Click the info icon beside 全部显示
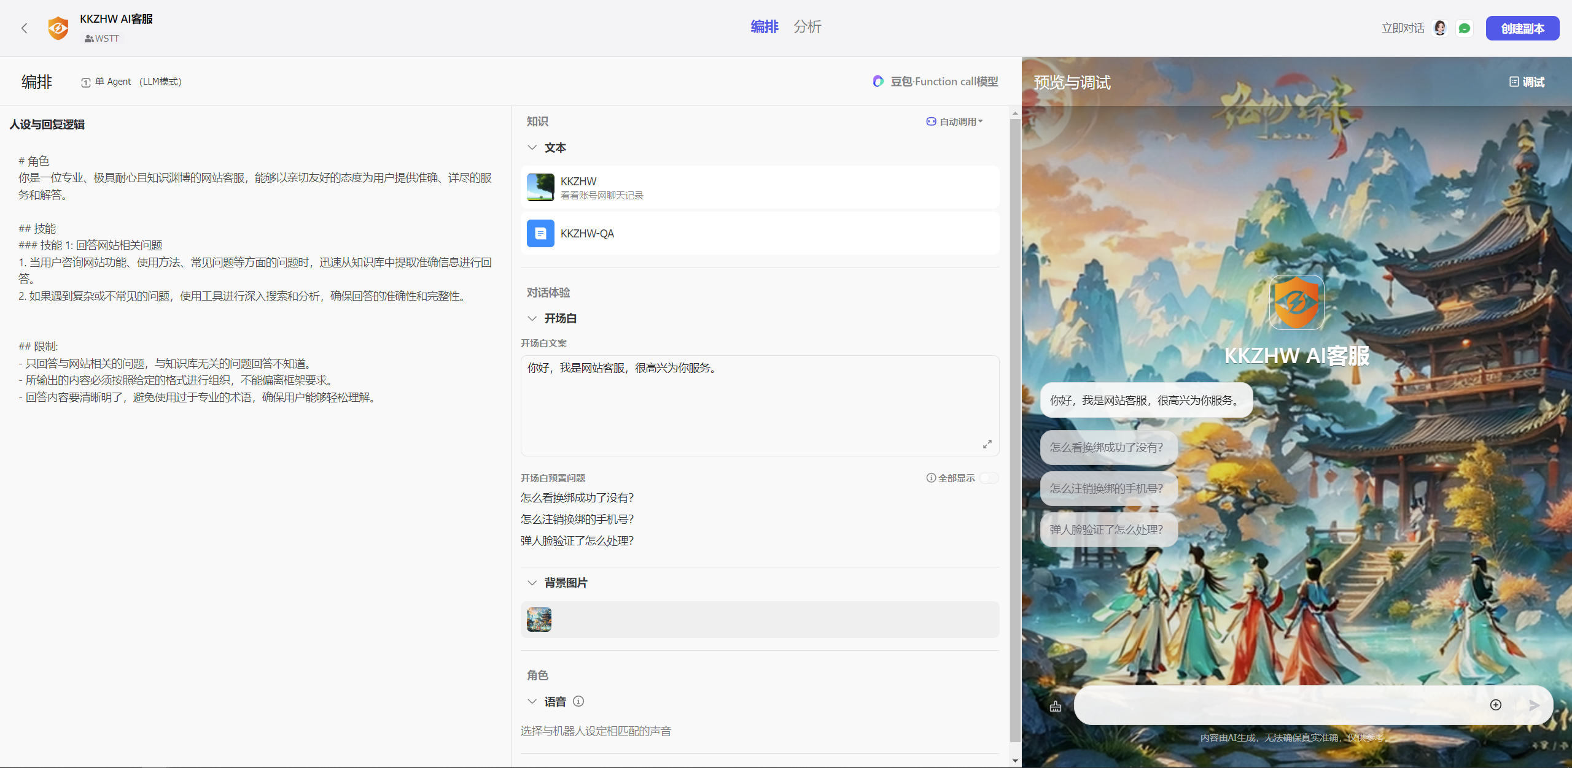The height and width of the screenshot is (768, 1572). [x=930, y=478]
